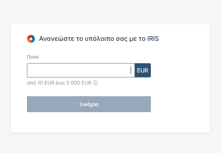Click the colorful IRIS logo icon
This screenshot has height=153, width=221.
point(31,39)
